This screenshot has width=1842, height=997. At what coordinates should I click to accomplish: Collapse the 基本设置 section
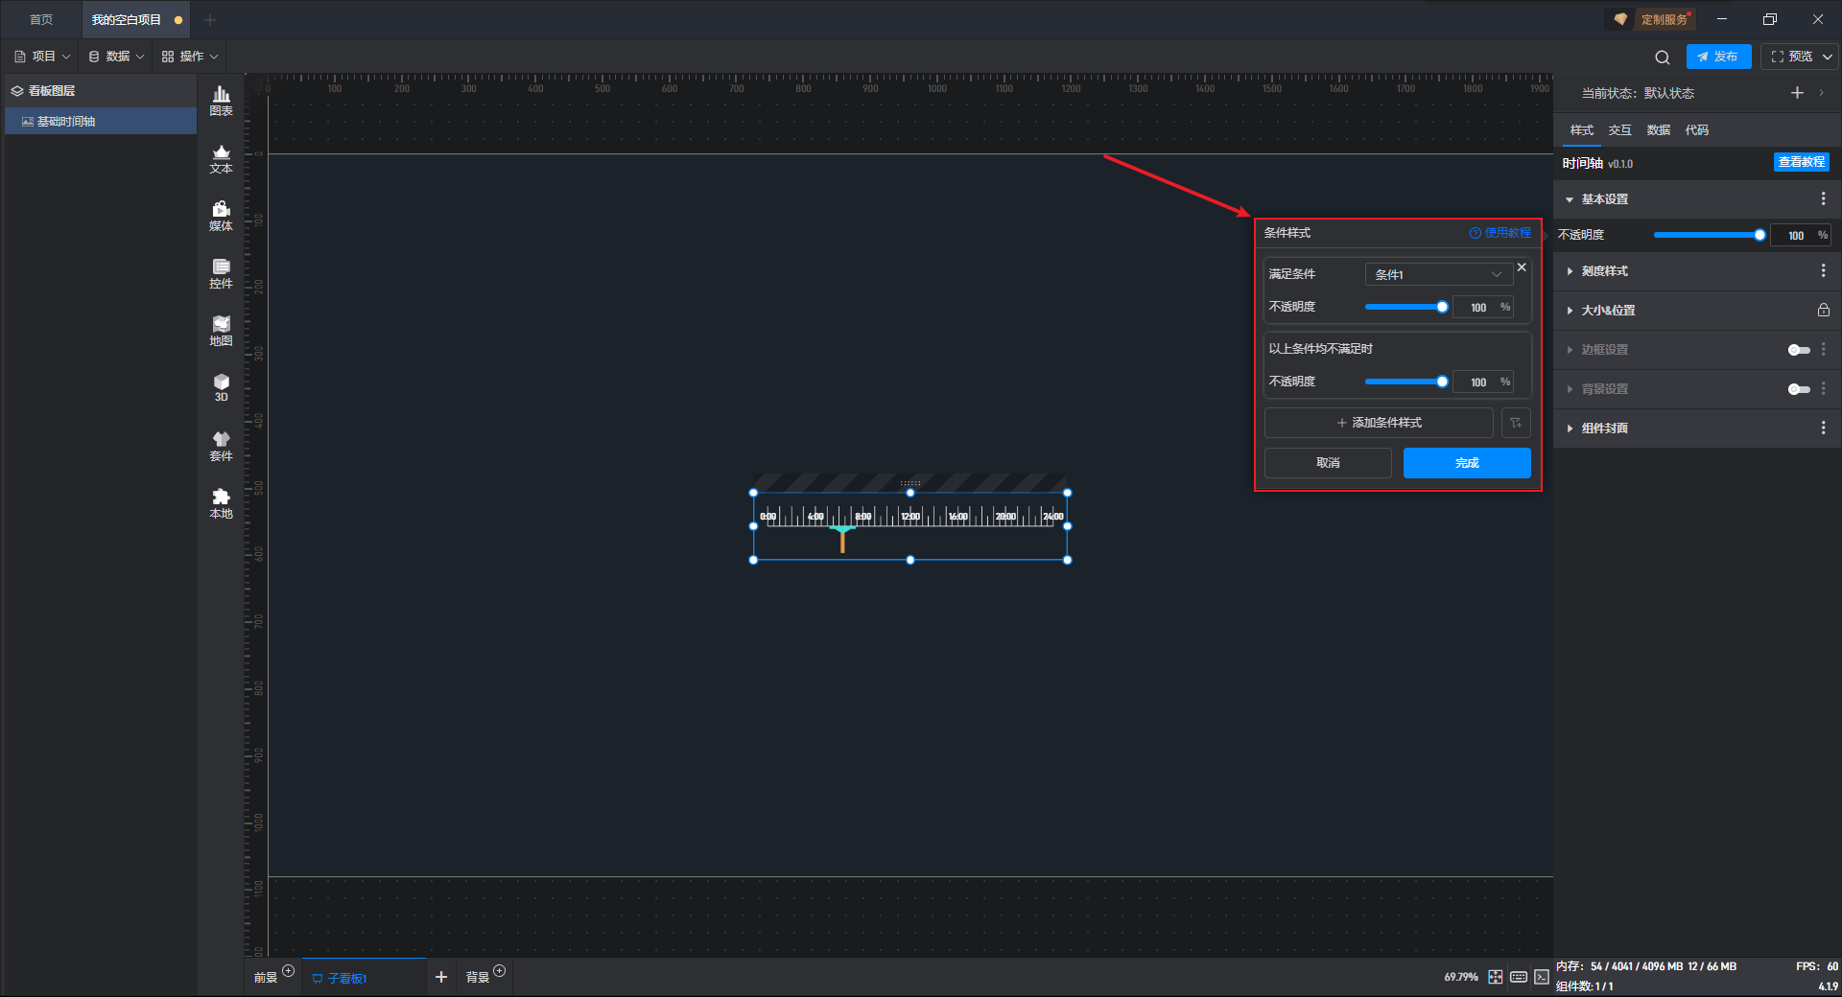[x=1570, y=199]
